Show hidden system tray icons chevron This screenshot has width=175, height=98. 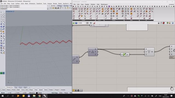point(128,96)
